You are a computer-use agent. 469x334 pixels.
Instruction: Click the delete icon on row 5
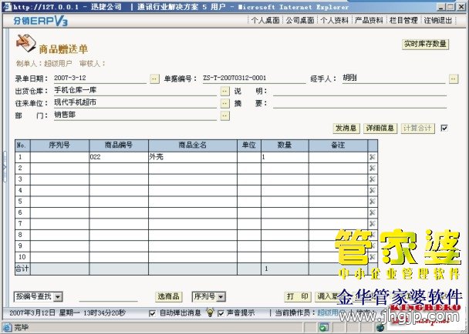click(373, 201)
